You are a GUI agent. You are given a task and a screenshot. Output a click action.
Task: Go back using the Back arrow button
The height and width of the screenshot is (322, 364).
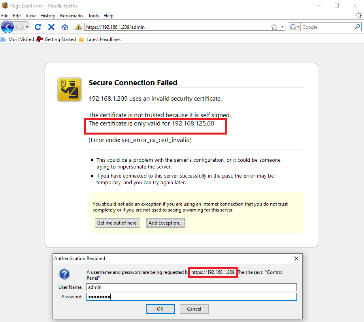point(7,27)
